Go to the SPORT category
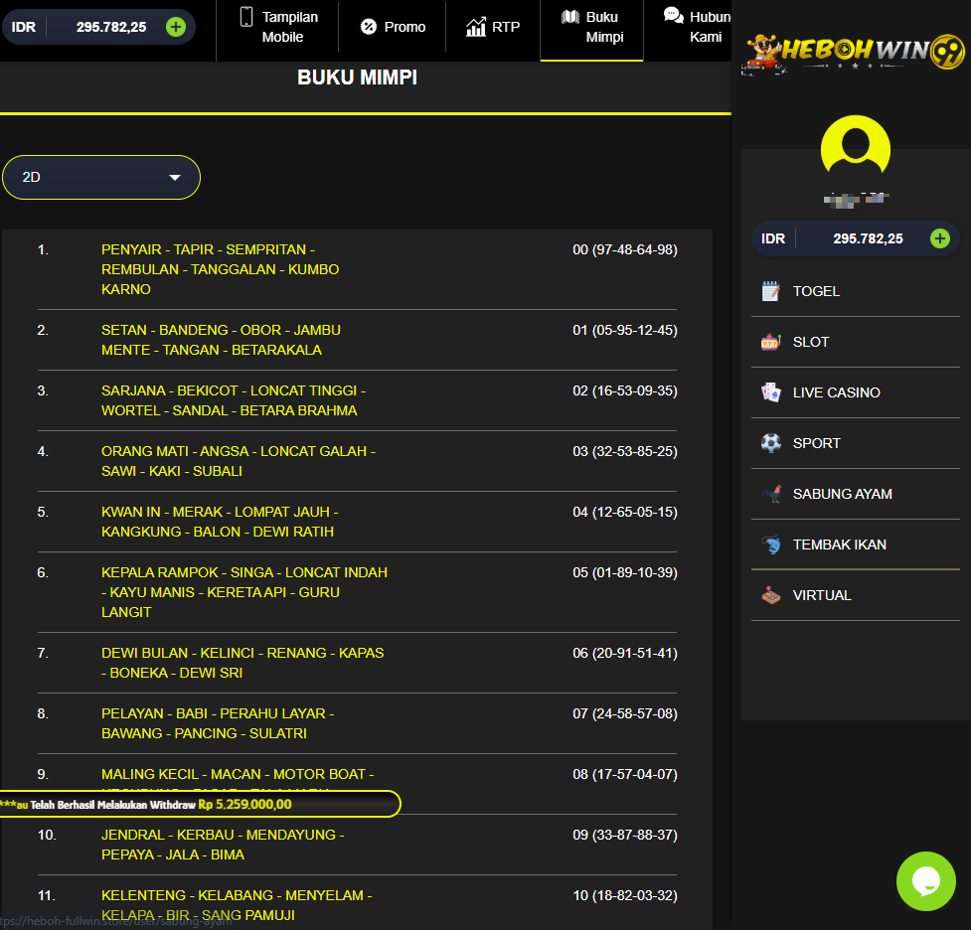This screenshot has height=930, width=971. click(x=855, y=443)
